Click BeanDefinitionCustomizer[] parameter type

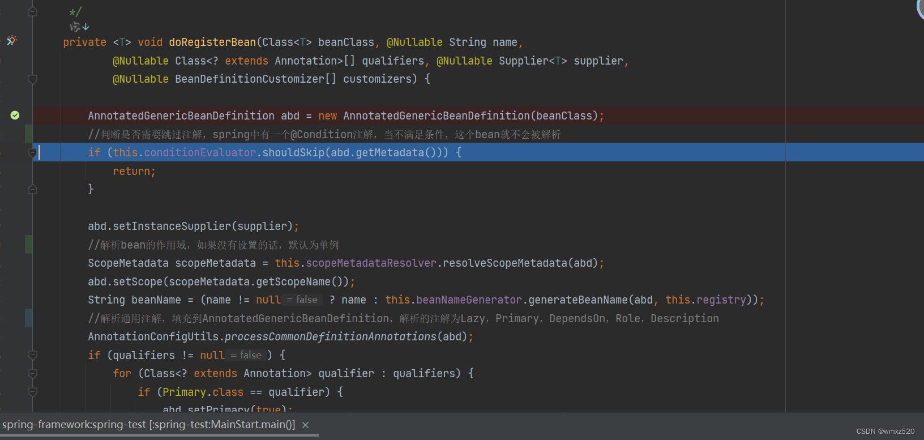[255, 79]
